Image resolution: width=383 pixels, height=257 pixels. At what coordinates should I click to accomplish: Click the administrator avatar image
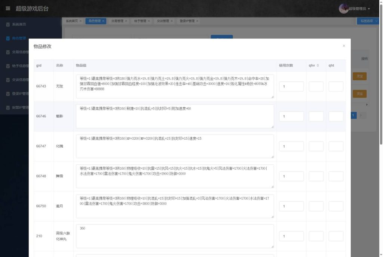pos(343,9)
